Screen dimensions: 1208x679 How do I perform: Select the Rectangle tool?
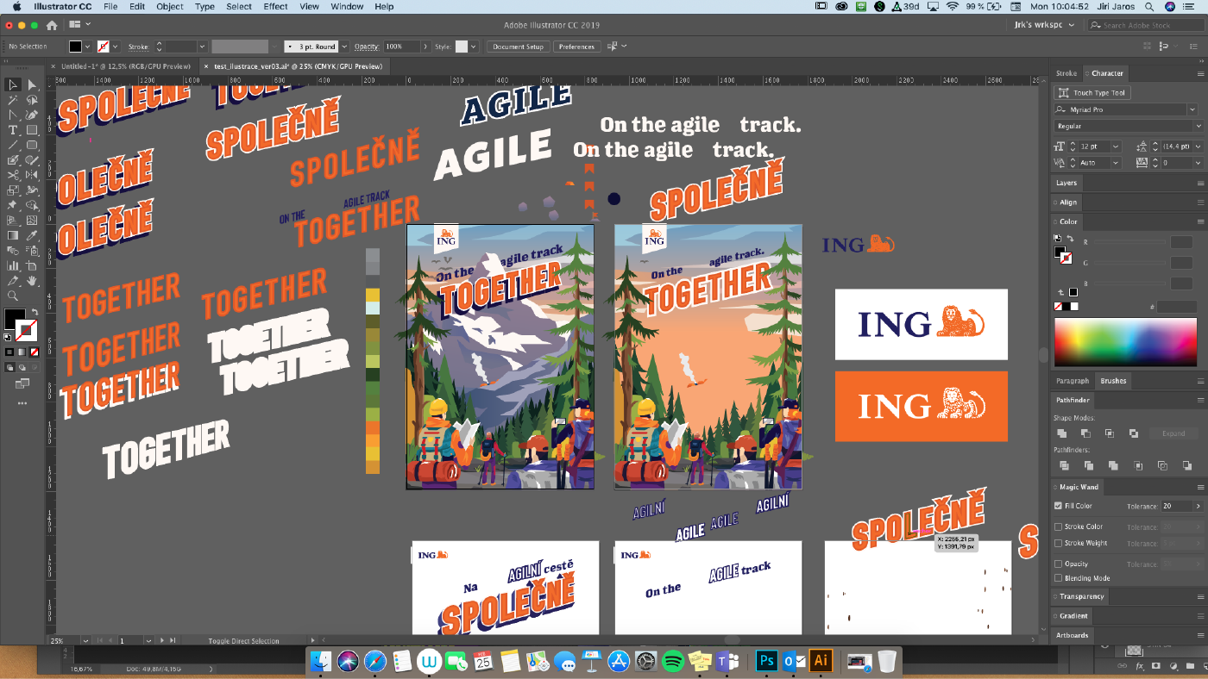pyautogui.click(x=32, y=129)
